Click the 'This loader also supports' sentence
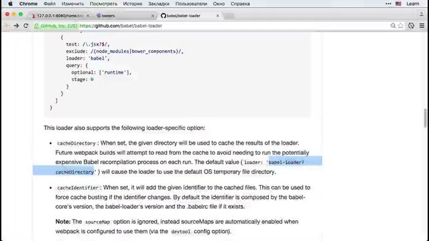The height and width of the screenshot is (241, 429). pyautogui.click(x=124, y=128)
